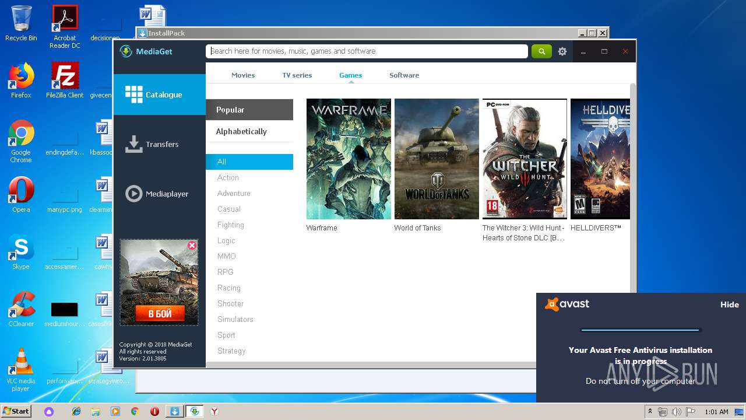Open the World of Tanks cover
The image size is (746, 420).
pyautogui.click(x=437, y=159)
